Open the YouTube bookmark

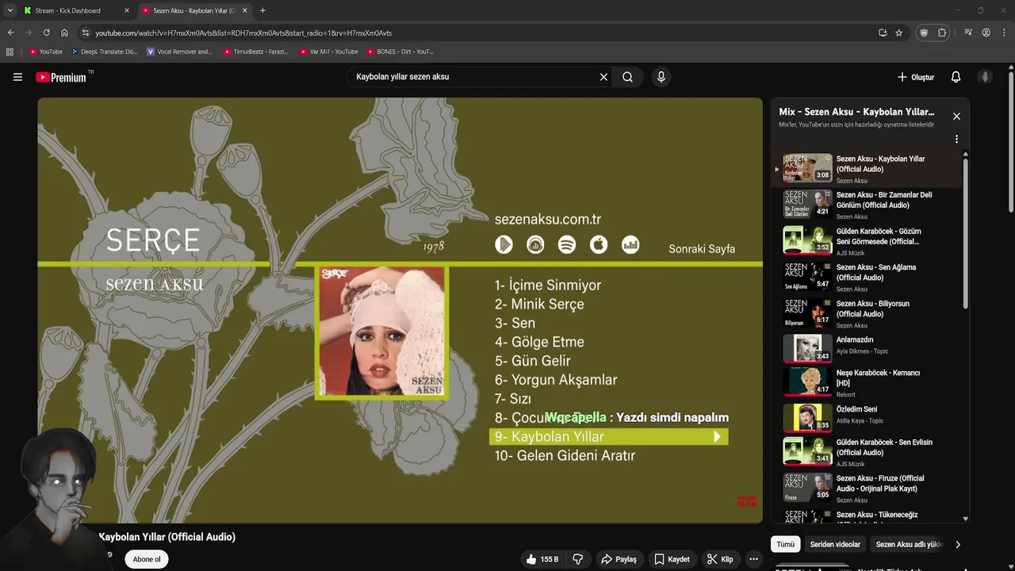point(45,52)
